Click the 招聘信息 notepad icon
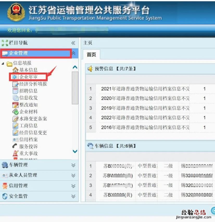 [x=15, y=91]
